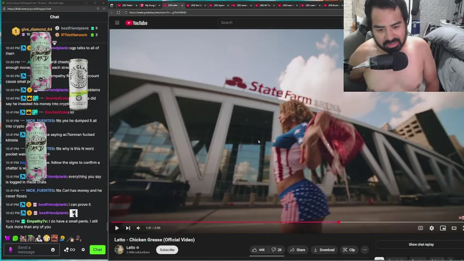Like the Chicken Grease video
This screenshot has height=261, width=464.
click(x=258, y=250)
